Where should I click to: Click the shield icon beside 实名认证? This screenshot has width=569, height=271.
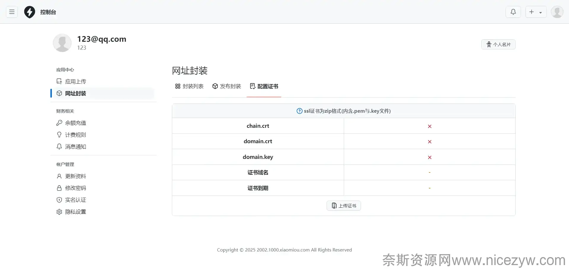point(59,200)
